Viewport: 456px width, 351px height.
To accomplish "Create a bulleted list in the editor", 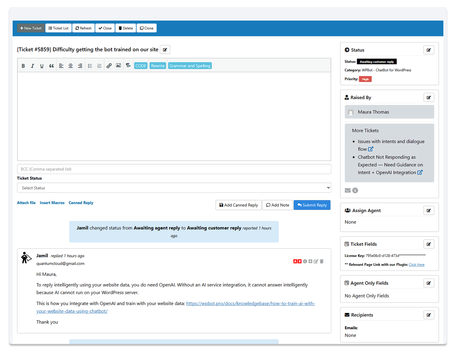I will point(90,65).
